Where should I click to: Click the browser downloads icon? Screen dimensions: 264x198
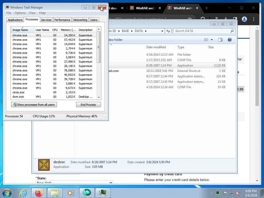[226, 19]
